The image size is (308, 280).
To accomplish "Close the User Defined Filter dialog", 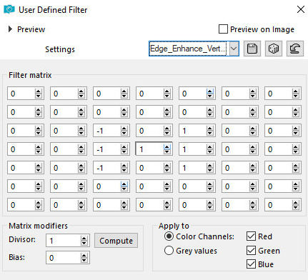I will [301, 9].
